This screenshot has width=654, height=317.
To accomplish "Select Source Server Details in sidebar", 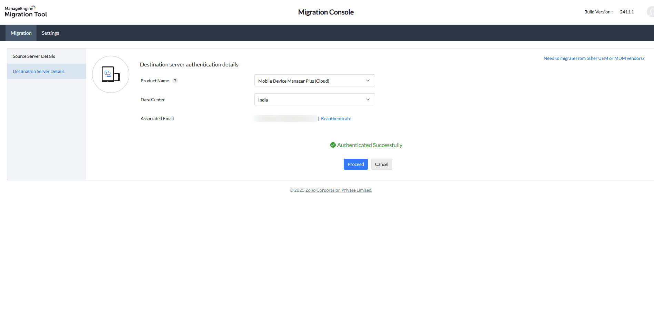I will [x=47, y=56].
